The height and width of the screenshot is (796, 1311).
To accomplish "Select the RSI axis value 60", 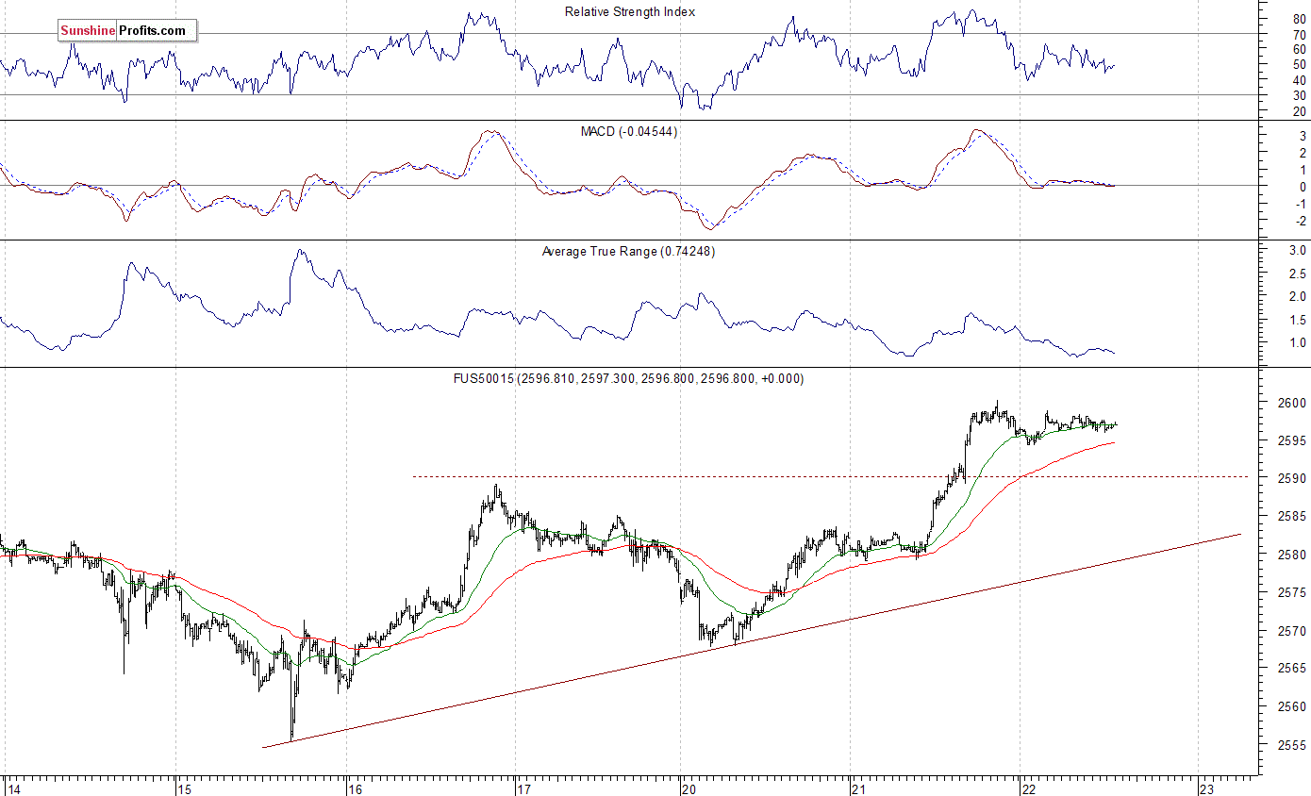I will coord(1300,49).
